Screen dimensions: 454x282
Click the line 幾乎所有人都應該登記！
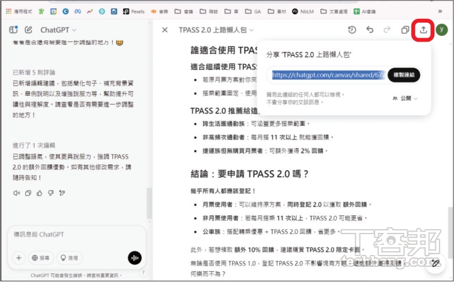tap(223, 191)
